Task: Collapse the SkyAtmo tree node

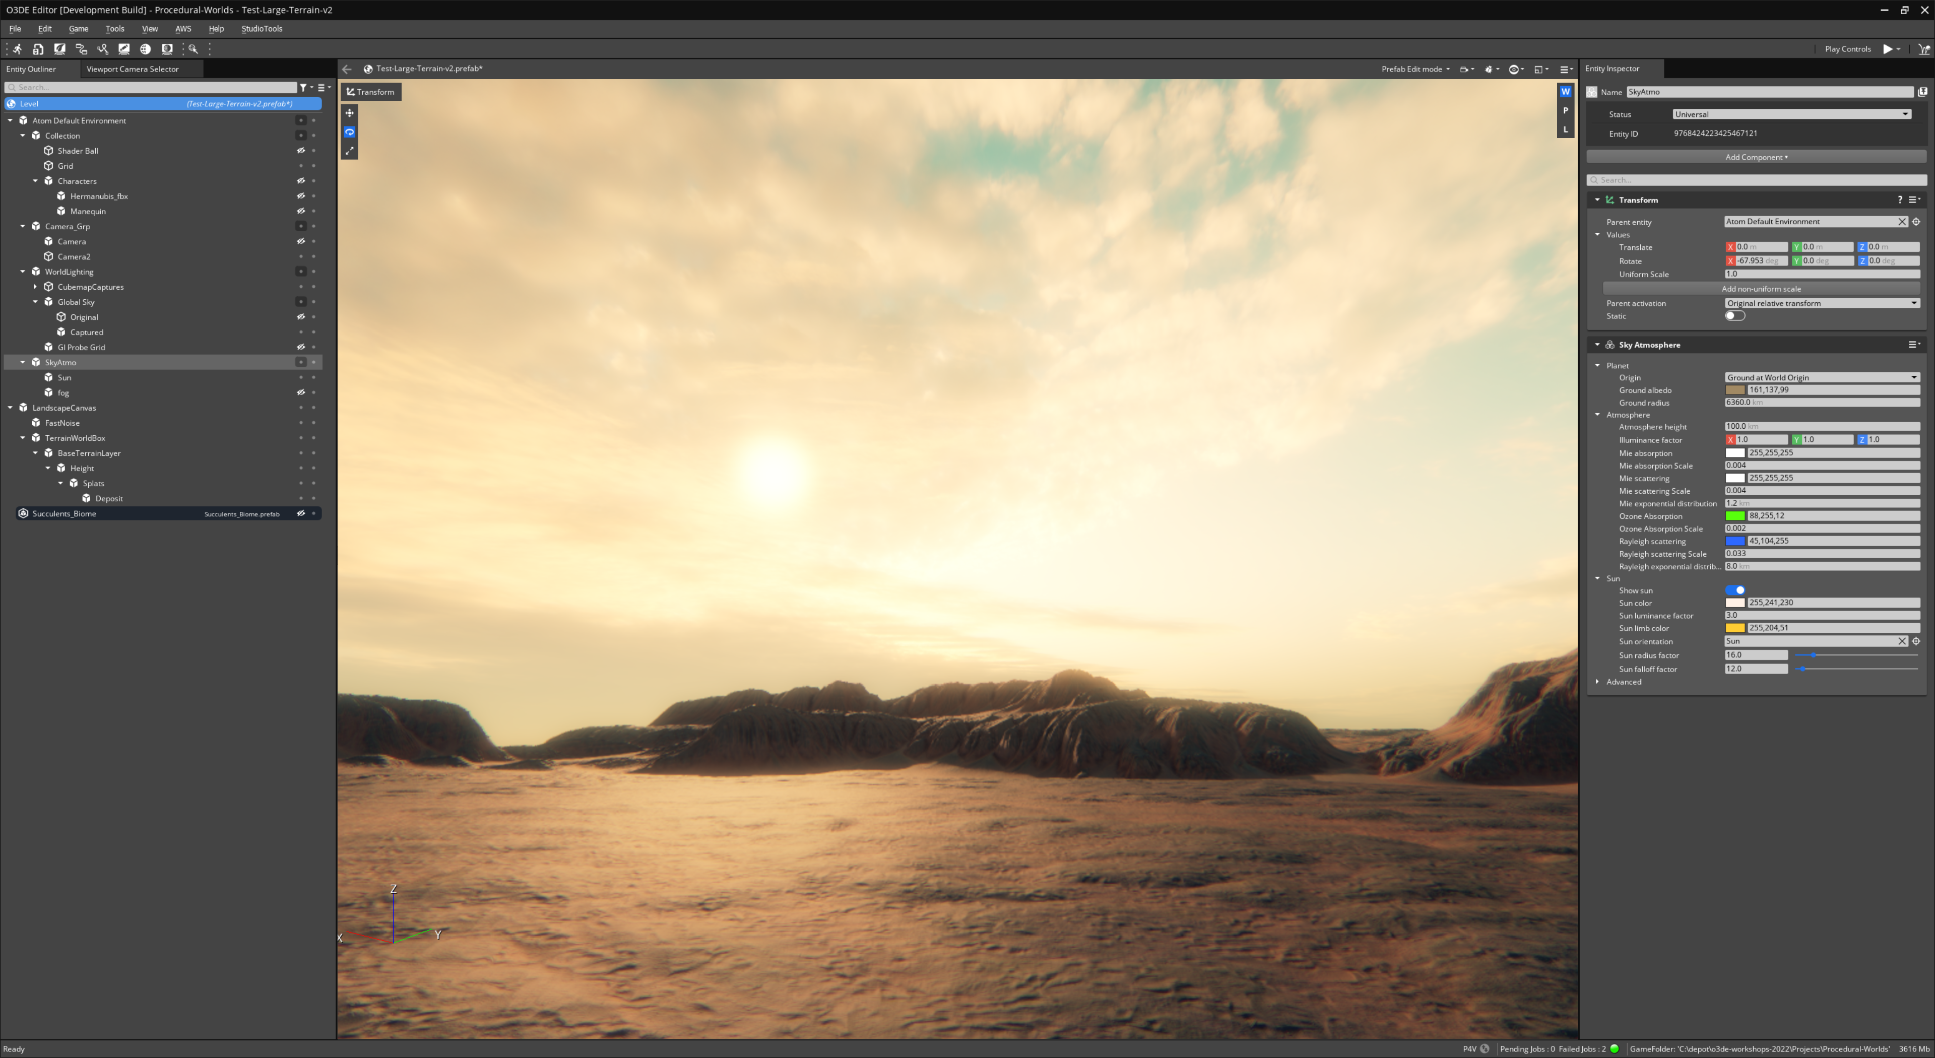Action: (23, 363)
